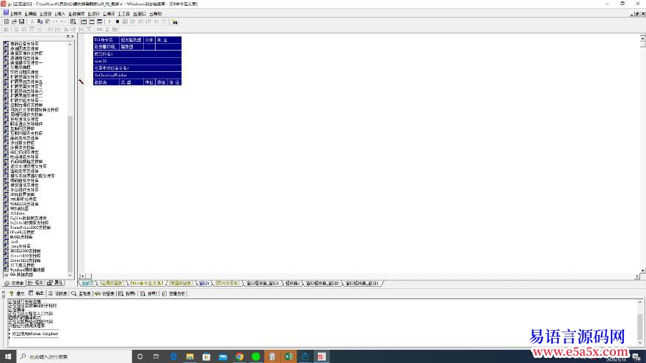Click the left tree panel vertical scrollbar

(70, 147)
